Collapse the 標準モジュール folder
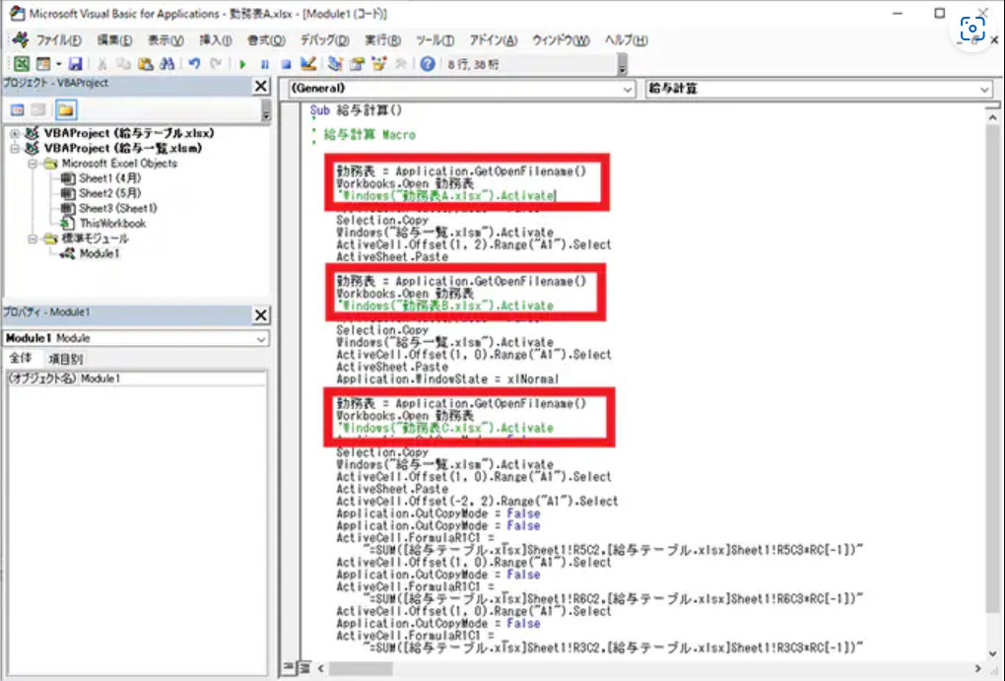Image resolution: width=1005 pixels, height=681 pixels. pos(33,238)
